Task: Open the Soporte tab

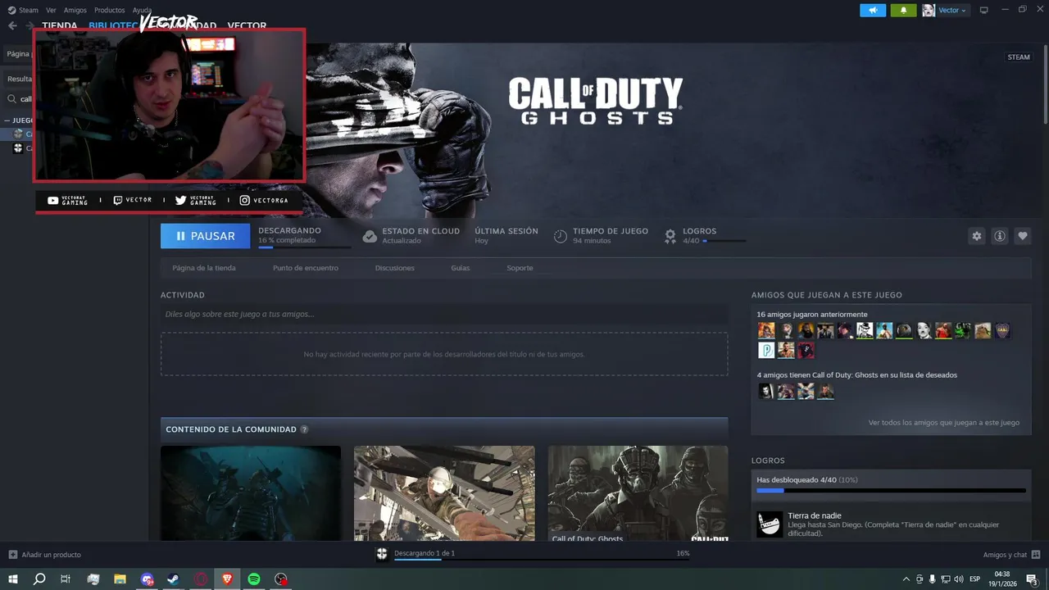Action: point(520,268)
